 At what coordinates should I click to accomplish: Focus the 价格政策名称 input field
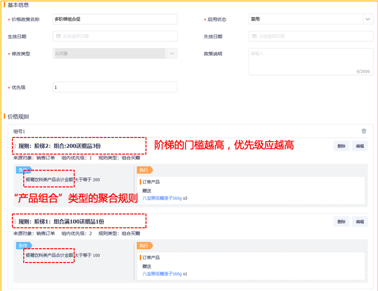[115, 19]
